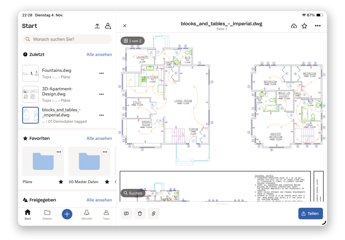Tap the blue plus create button
This screenshot has height=240, width=345.
tap(67, 214)
